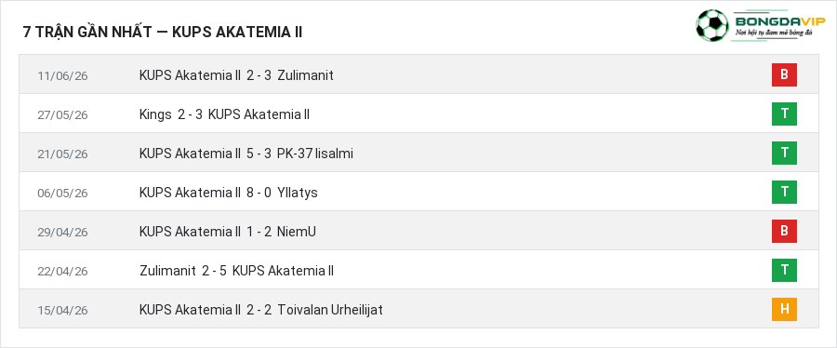Select the 2 - 3 score against Zulimanit
The width and height of the screenshot is (837, 348).
pos(259,75)
